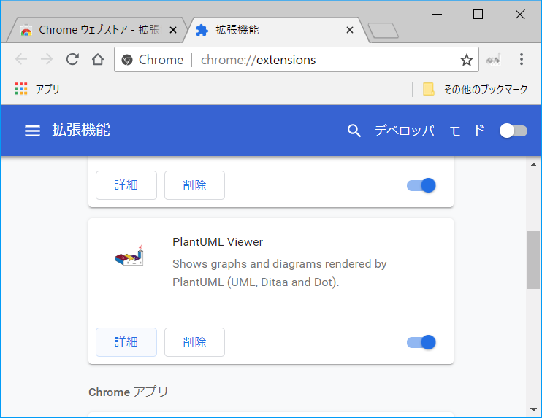Disable the PlantUML Viewer extension toggle

(x=421, y=342)
